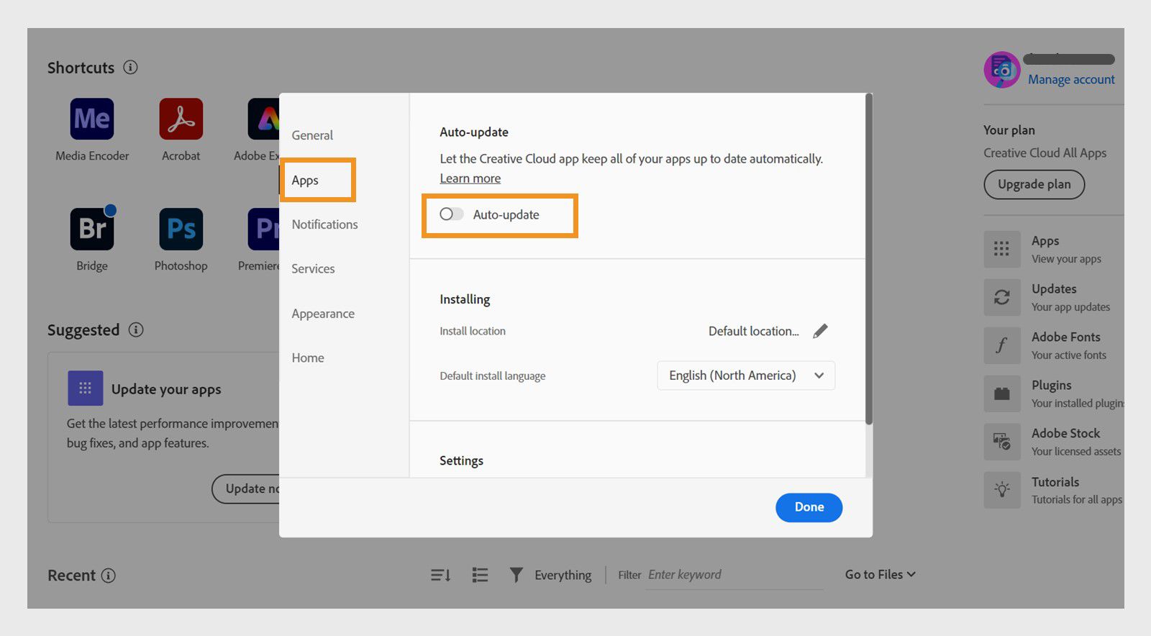
Task: Open Plugins icon in sidebar
Action: click(x=1002, y=394)
